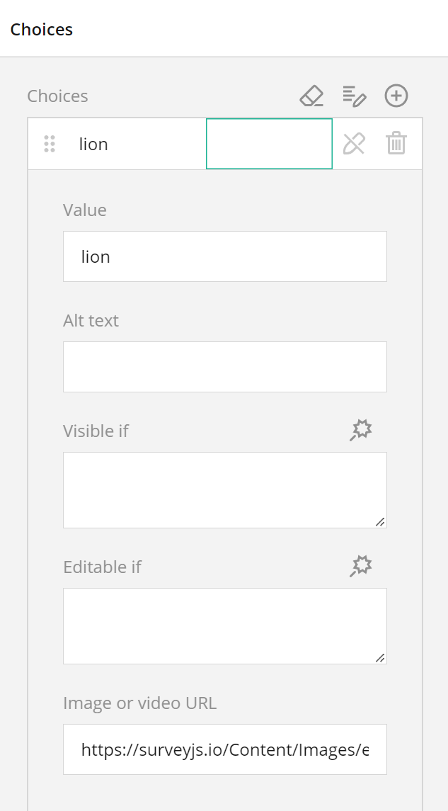Viewport: 448px width, 811px height.
Task: Click the Choices title at the top
Action: point(41,29)
